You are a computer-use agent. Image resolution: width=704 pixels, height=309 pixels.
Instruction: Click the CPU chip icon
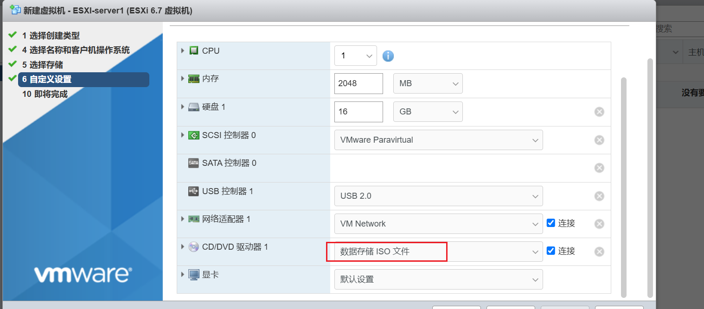pos(194,50)
